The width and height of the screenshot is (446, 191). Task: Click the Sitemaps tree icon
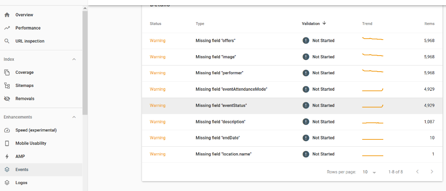tap(7, 85)
